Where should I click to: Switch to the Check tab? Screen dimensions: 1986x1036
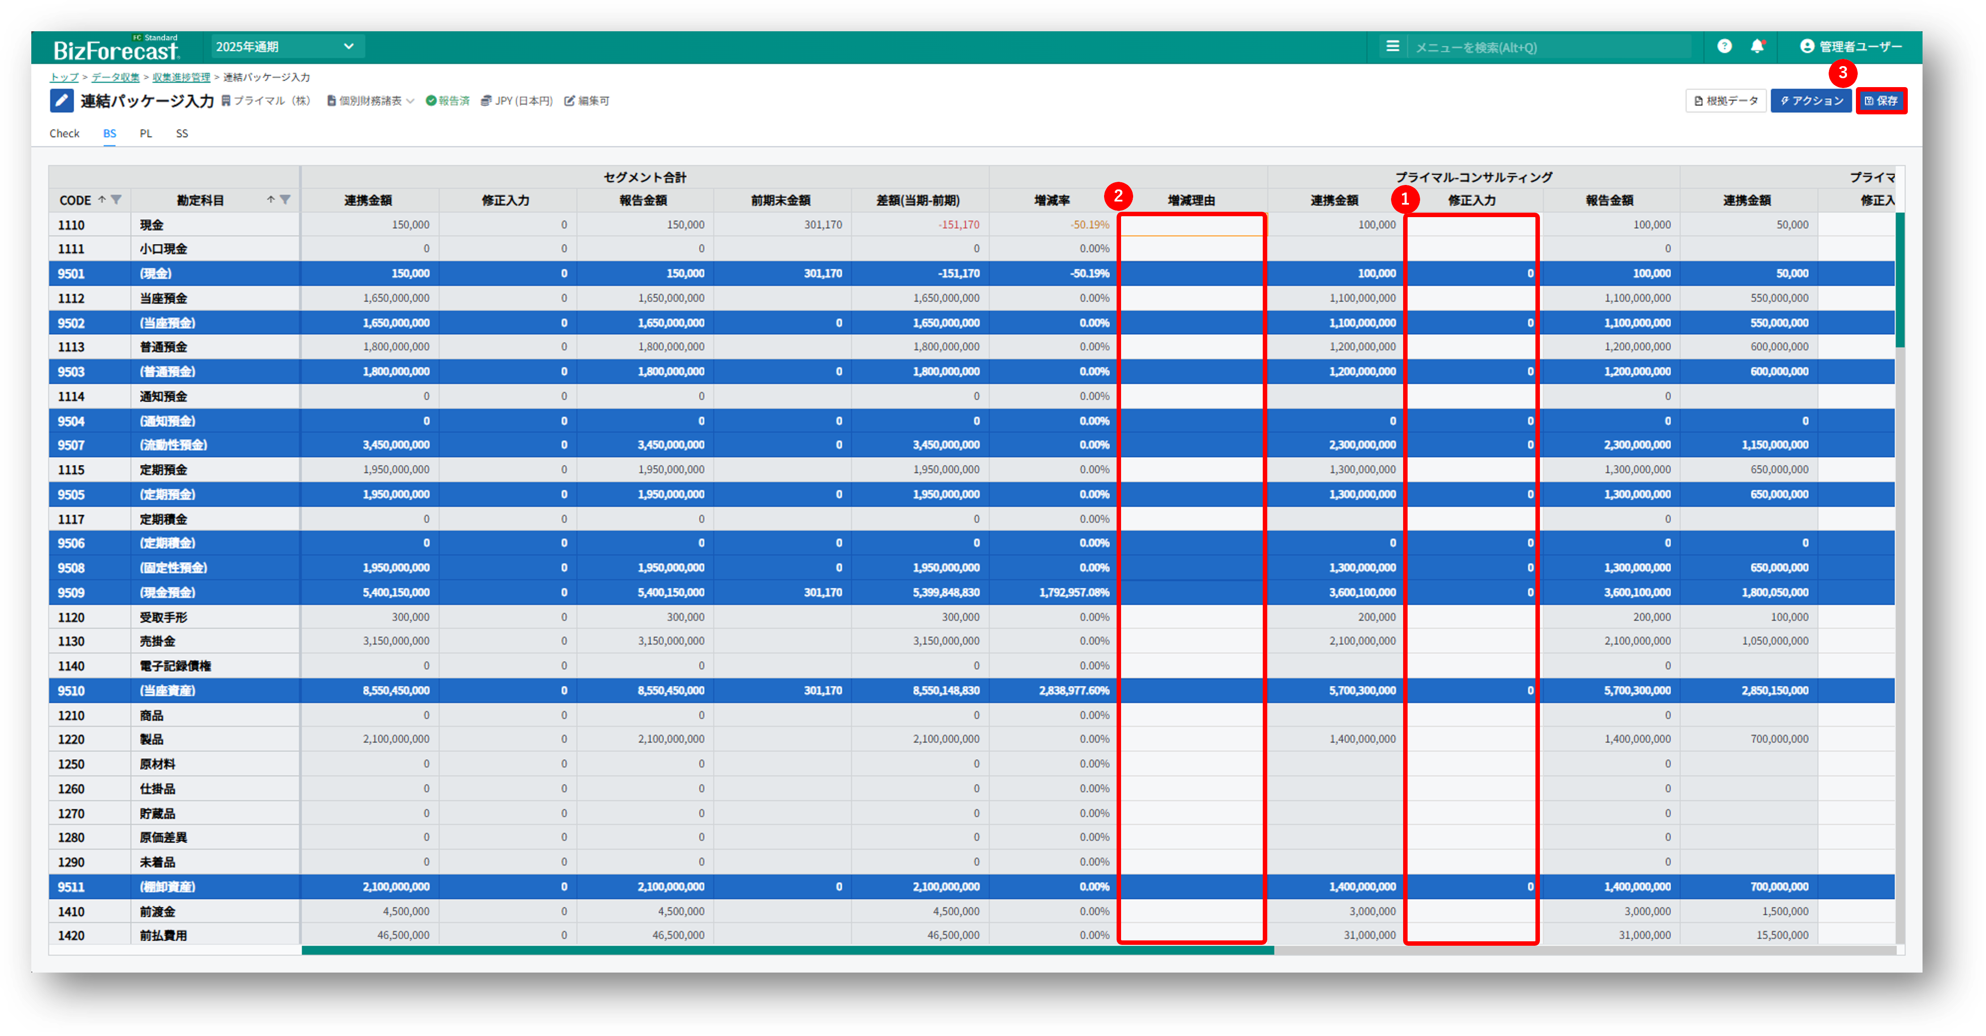pos(64,133)
